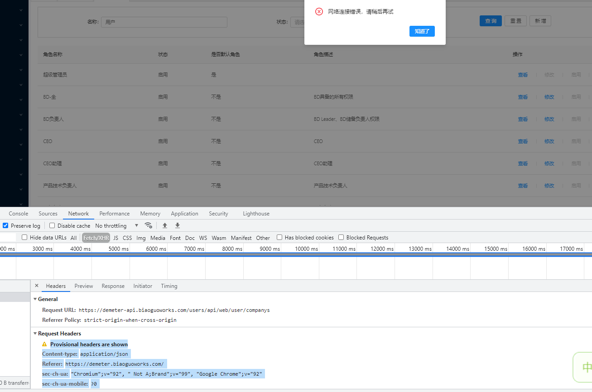
Task: Filter requests by Font
Action: pos(175,238)
